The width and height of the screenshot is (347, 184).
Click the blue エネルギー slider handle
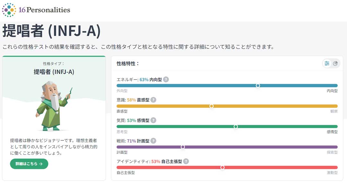point(258,86)
